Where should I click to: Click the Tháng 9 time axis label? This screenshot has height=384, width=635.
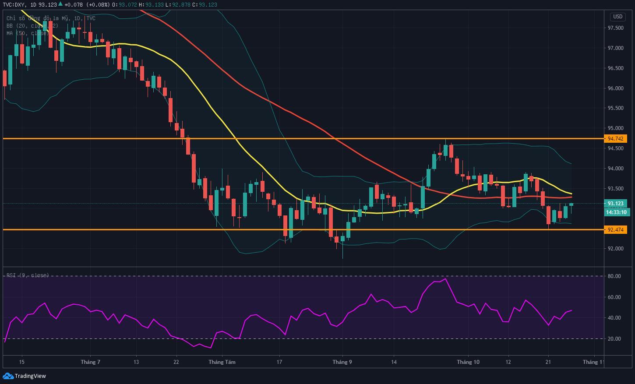pyautogui.click(x=342, y=362)
